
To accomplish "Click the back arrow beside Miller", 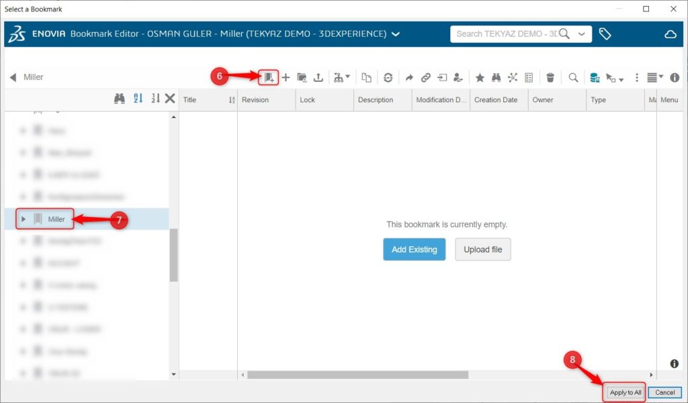I will (x=13, y=77).
